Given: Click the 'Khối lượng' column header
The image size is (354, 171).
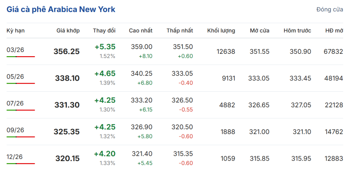Looking at the screenshot, I should click(x=221, y=31).
